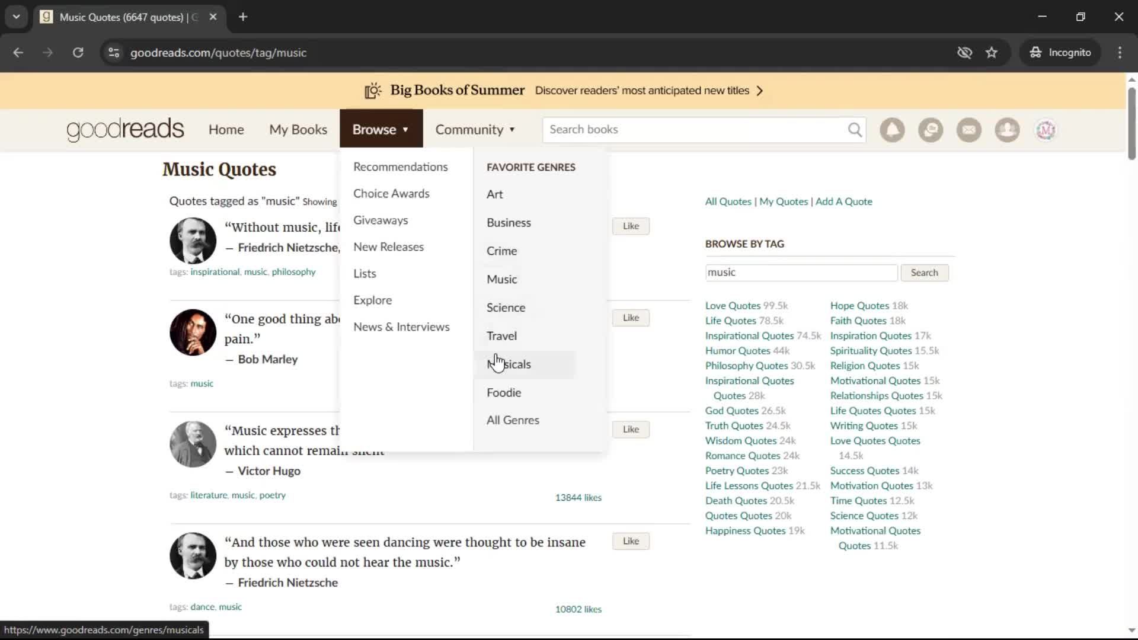The width and height of the screenshot is (1138, 640).
Task: Click the browser reload button
Action: point(78,53)
